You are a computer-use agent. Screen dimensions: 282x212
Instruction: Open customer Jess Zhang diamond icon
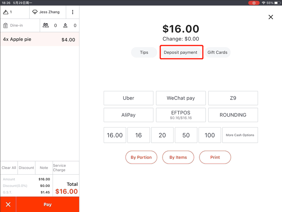point(35,12)
